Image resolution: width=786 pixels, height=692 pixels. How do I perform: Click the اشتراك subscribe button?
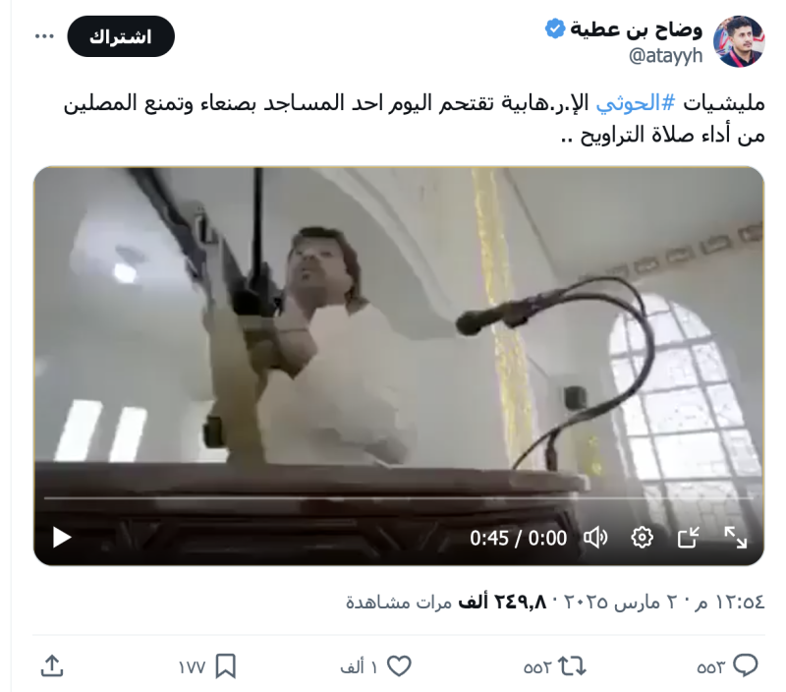(121, 36)
